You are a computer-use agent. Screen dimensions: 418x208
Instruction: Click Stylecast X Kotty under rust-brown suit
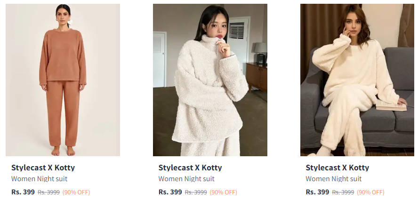[43, 168]
